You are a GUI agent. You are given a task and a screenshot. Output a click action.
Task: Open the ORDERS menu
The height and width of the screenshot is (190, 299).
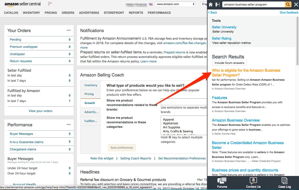(x=68, y=13)
